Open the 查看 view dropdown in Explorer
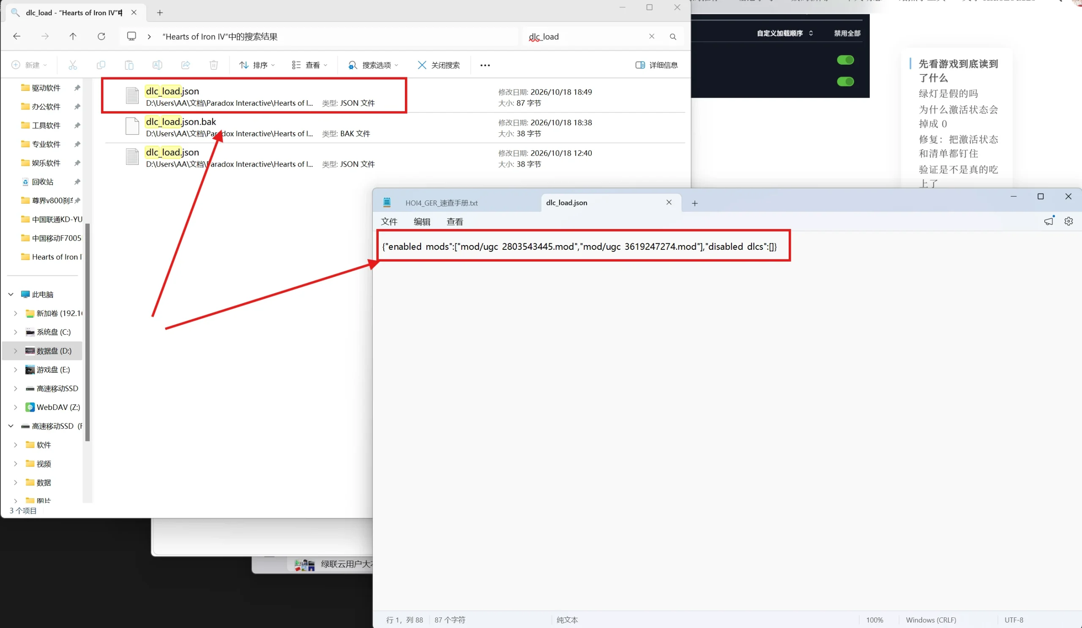 tap(309, 65)
